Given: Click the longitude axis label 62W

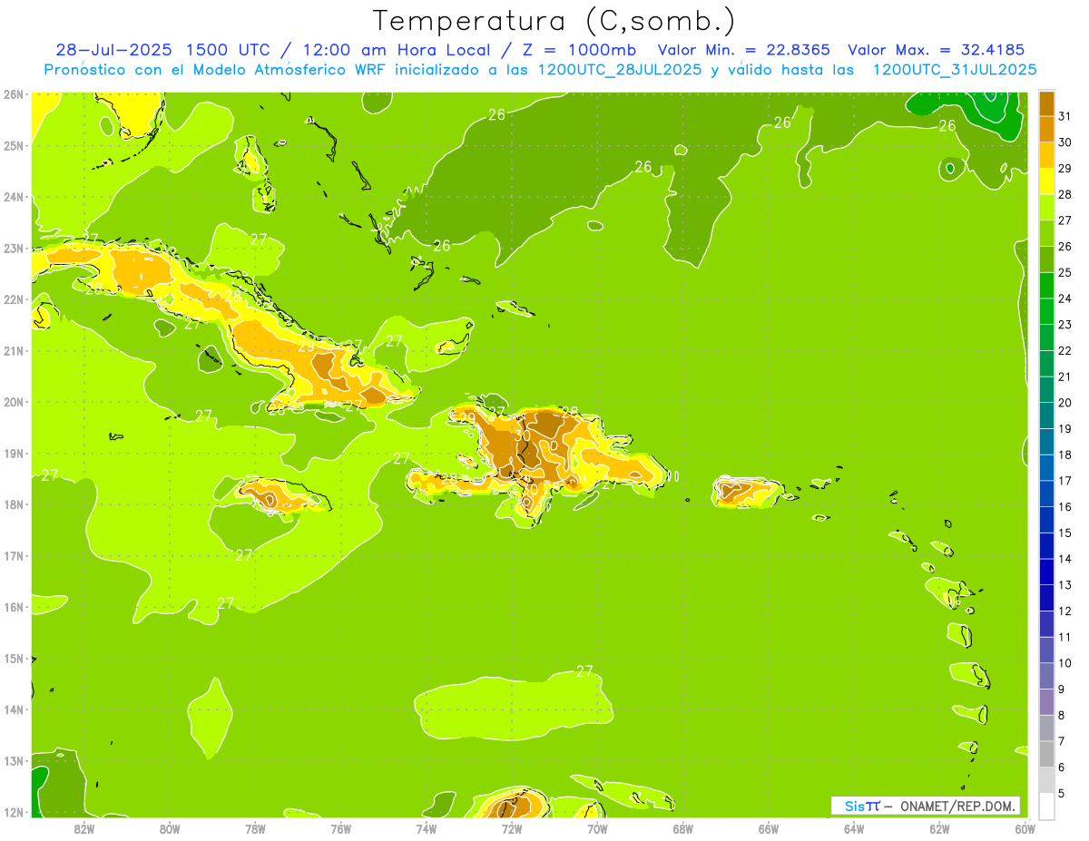Looking at the screenshot, I should pyautogui.click(x=939, y=828).
